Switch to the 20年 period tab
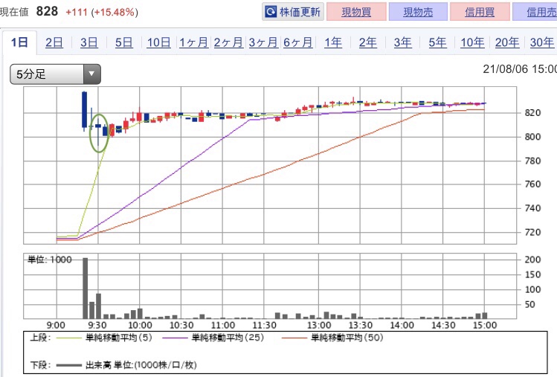 pos(507,42)
